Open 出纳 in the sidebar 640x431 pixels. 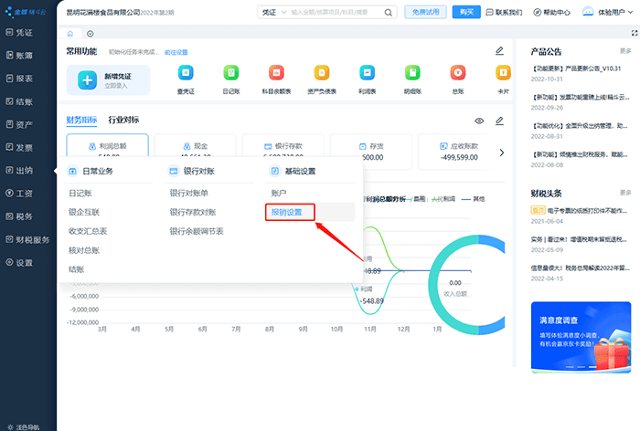pos(19,171)
